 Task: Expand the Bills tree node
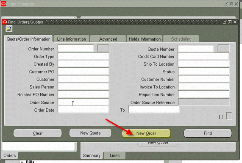tap(22, 162)
